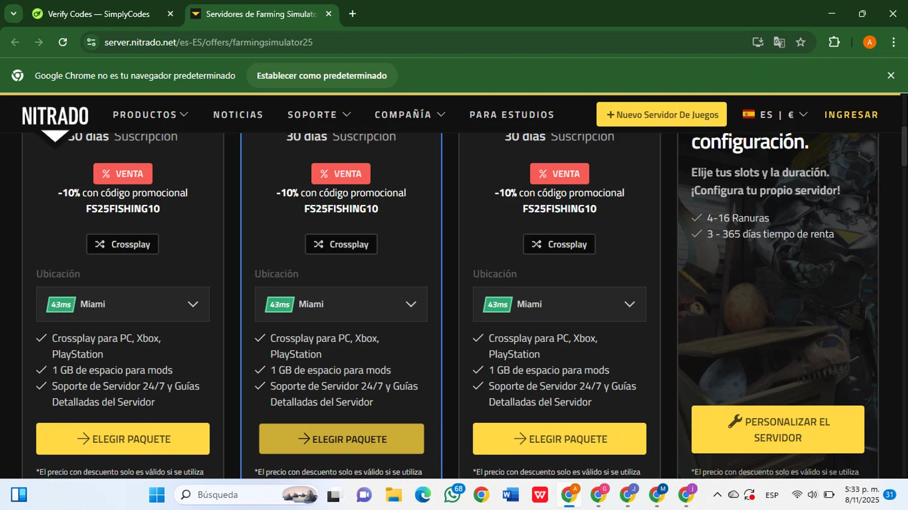The image size is (908, 510).
Task: Click Crossplay badge in first package
Action: point(122,244)
